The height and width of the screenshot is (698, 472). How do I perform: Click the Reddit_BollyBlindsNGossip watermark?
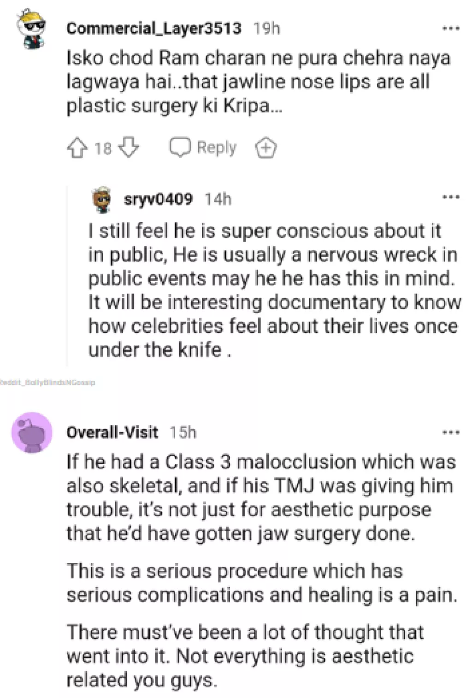[x=47, y=382]
